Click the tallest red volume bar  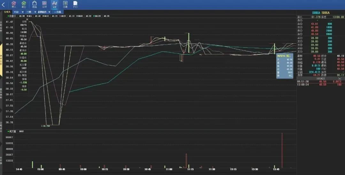pyautogui.click(x=282, y=150)
